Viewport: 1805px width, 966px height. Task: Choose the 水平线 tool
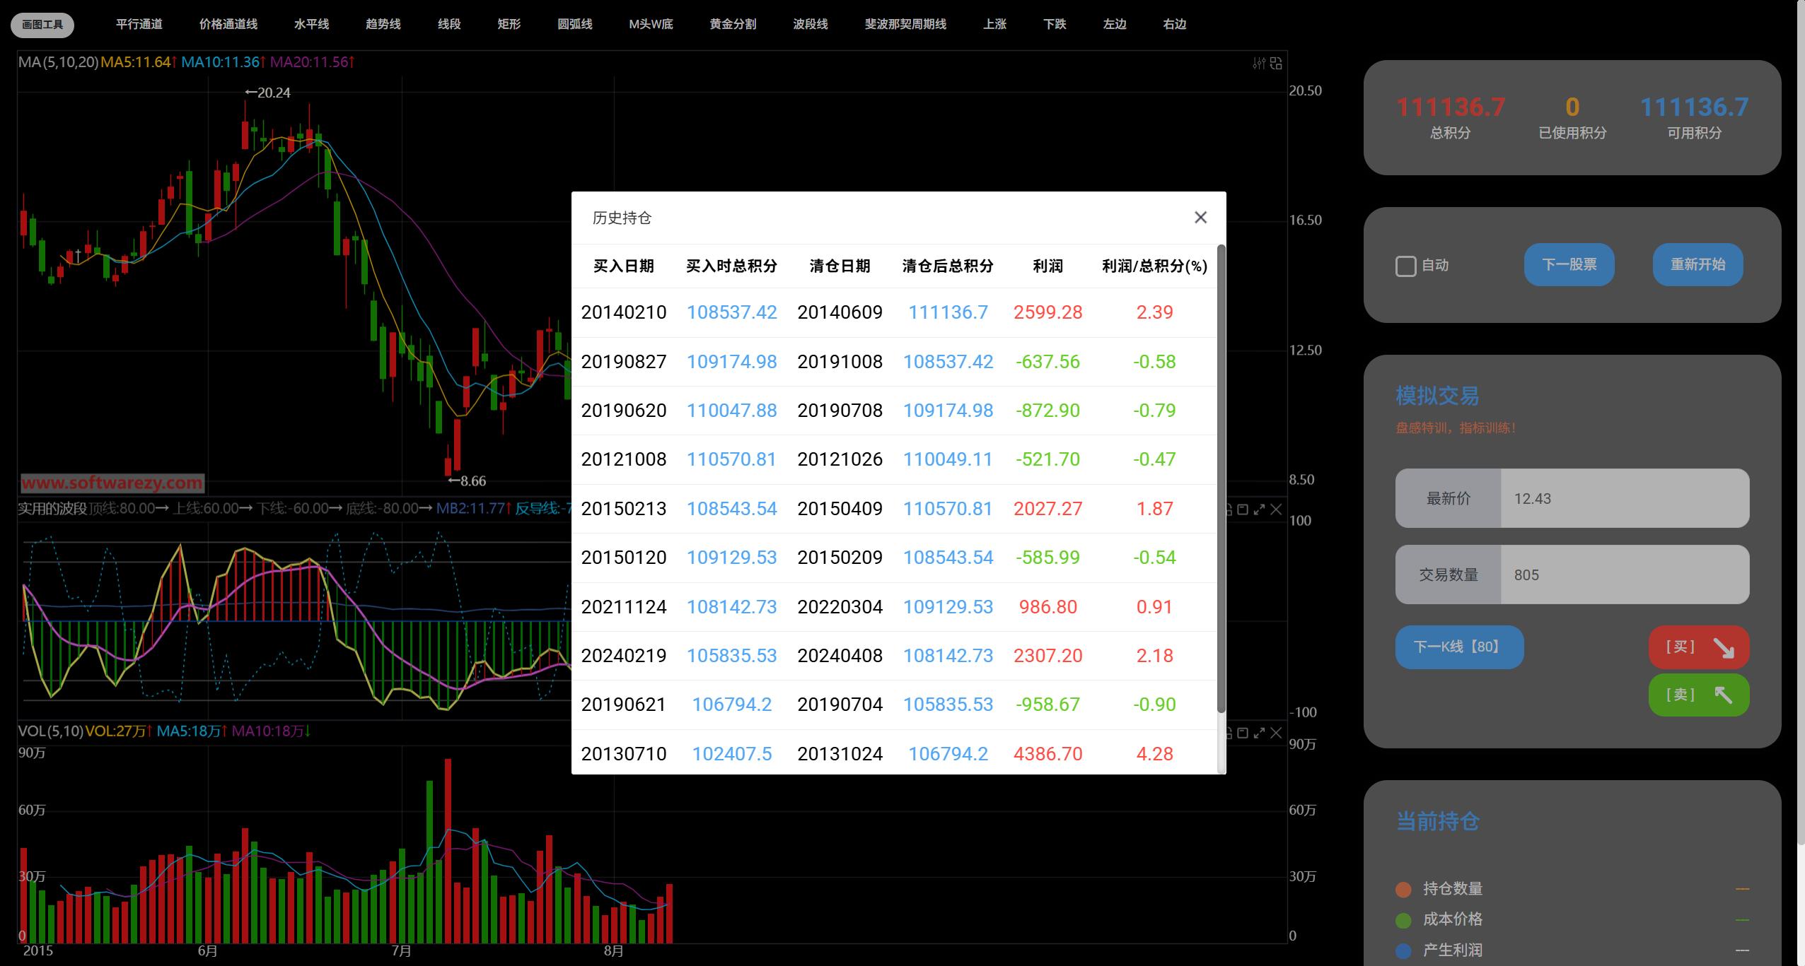point(312,24)
